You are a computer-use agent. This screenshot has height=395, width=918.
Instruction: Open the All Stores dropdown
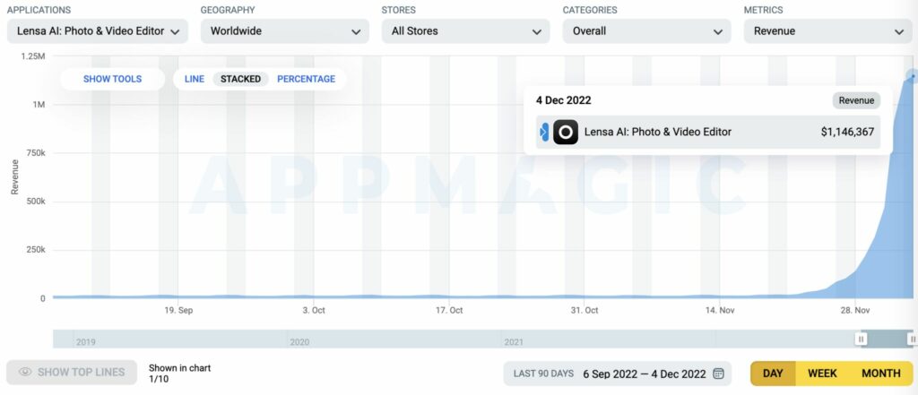pyautogui.click(x=466, y=31)
